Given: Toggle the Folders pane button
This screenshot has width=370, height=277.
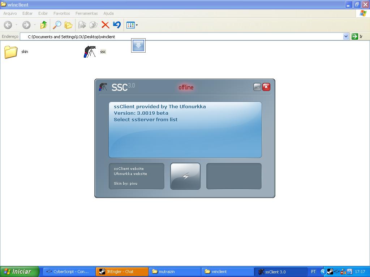Looking at the screenshot, I should [68, 25].
